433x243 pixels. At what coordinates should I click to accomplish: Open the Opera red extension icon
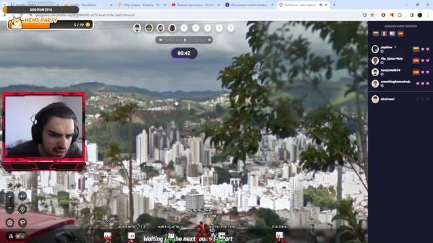point(384,15)
